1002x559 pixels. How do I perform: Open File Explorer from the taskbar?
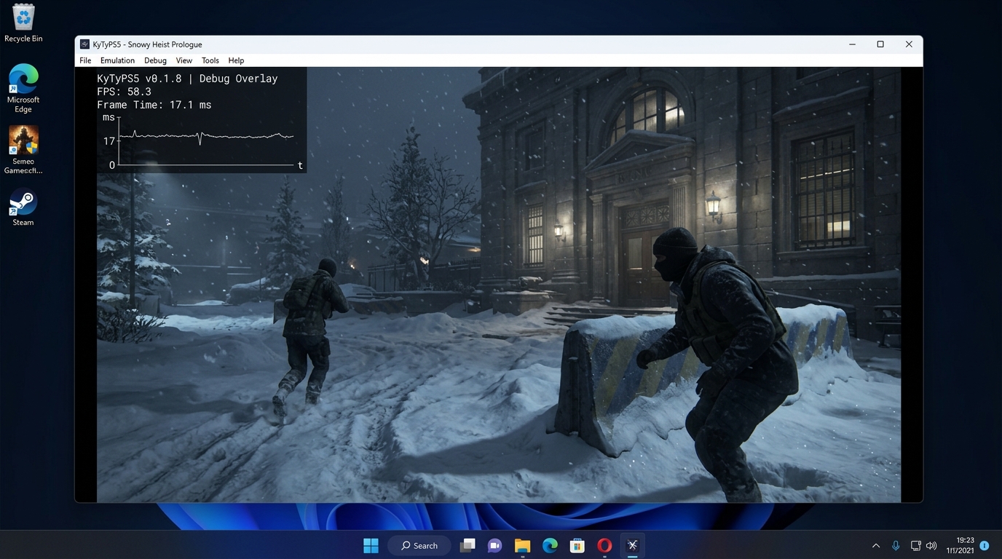(522, 545)
